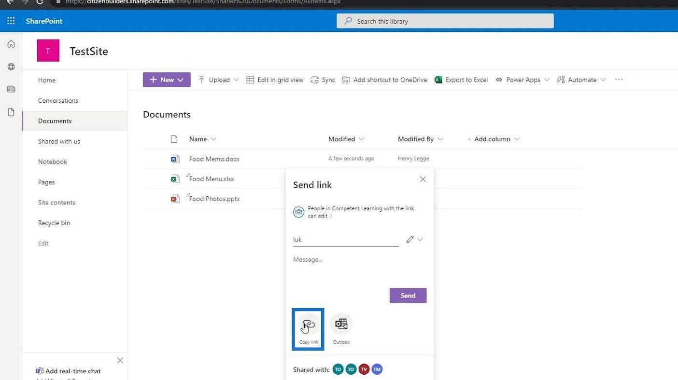
Task: Click the Sync toolbar command
Action: click(x=323, y=80)
